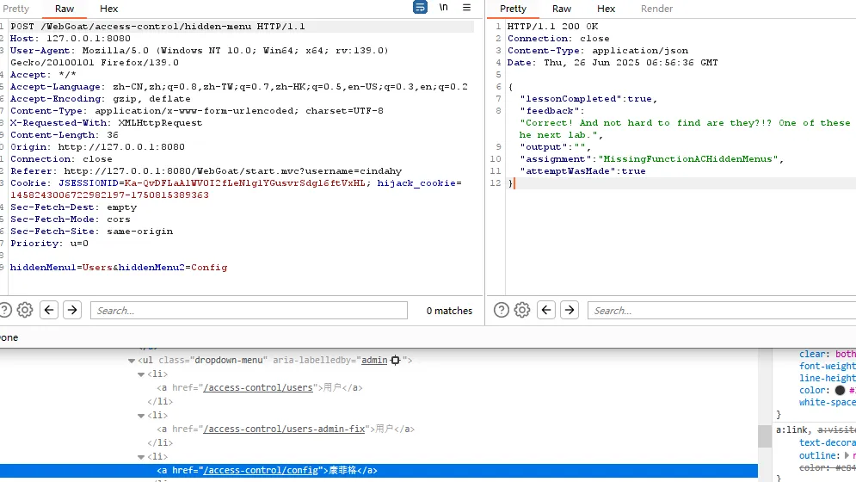The height and width of the screenshot is (482, 856).
Task: Toggle the \n non-printable characters button
Action: point(444,8)
